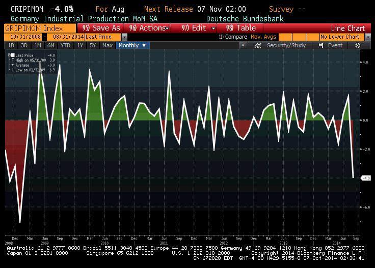
Task: Click the Average marker icon in legend
Action: click(12, 65)
